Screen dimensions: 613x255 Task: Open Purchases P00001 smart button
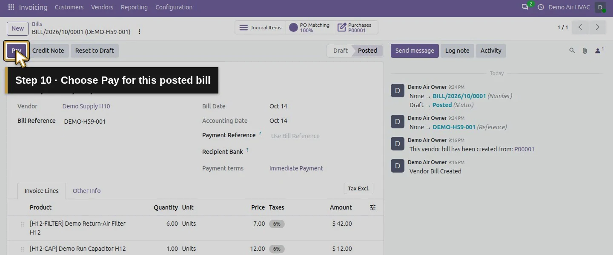click(356, 28)
